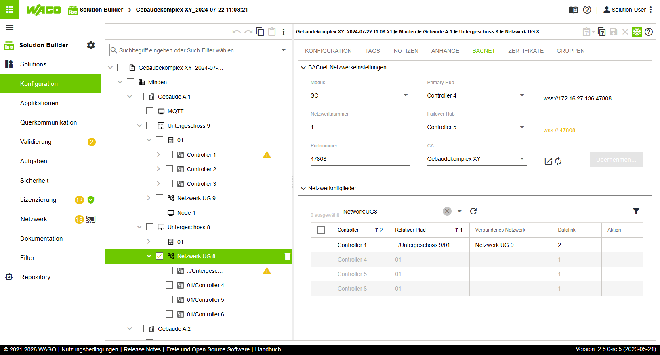660x355 pixels.
Task: Open the help icon in top header
Action: pos(587,10)
